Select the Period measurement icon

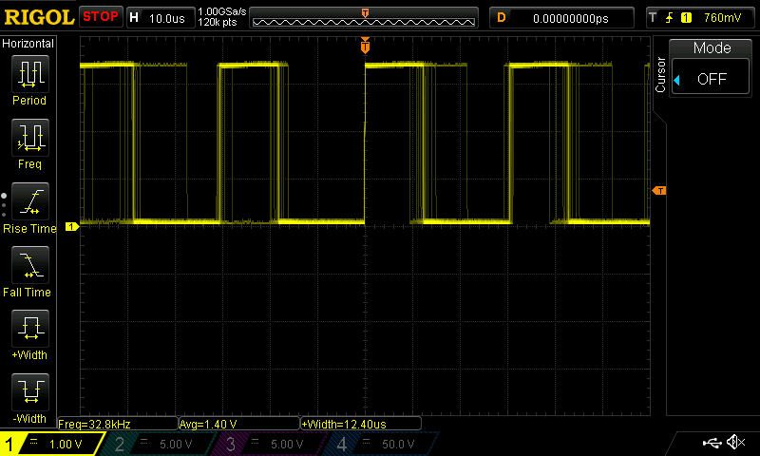tap(30, 74)
